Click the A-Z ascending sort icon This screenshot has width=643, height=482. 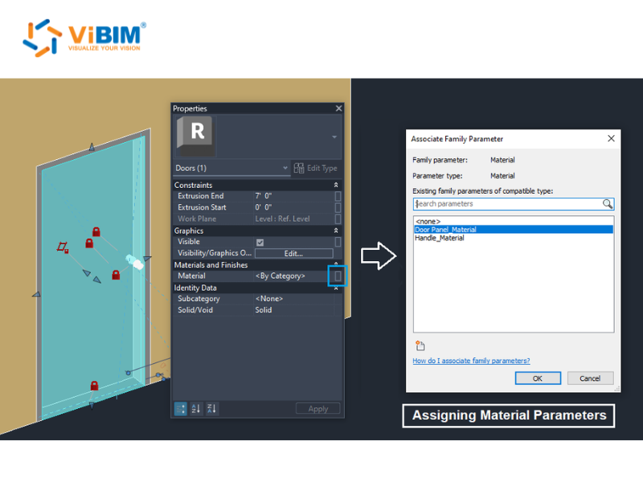coord(196,409)
